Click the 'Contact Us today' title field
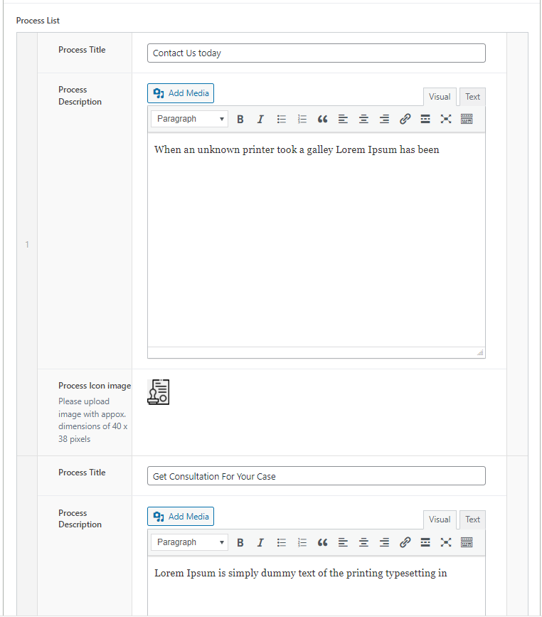The image size is (542, 617). pos(317,53)
